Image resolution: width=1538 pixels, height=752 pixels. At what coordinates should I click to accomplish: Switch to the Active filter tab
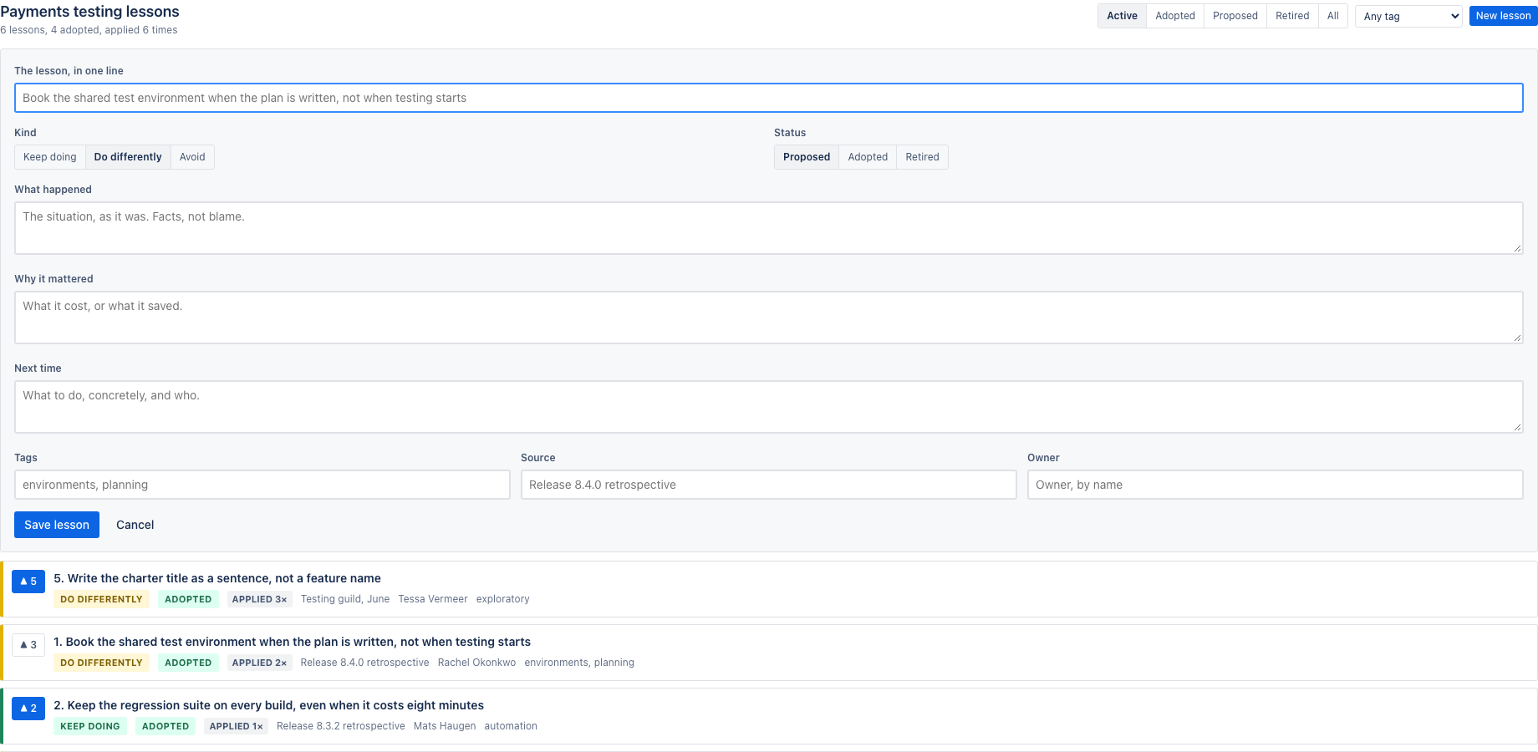(1122, 16)
